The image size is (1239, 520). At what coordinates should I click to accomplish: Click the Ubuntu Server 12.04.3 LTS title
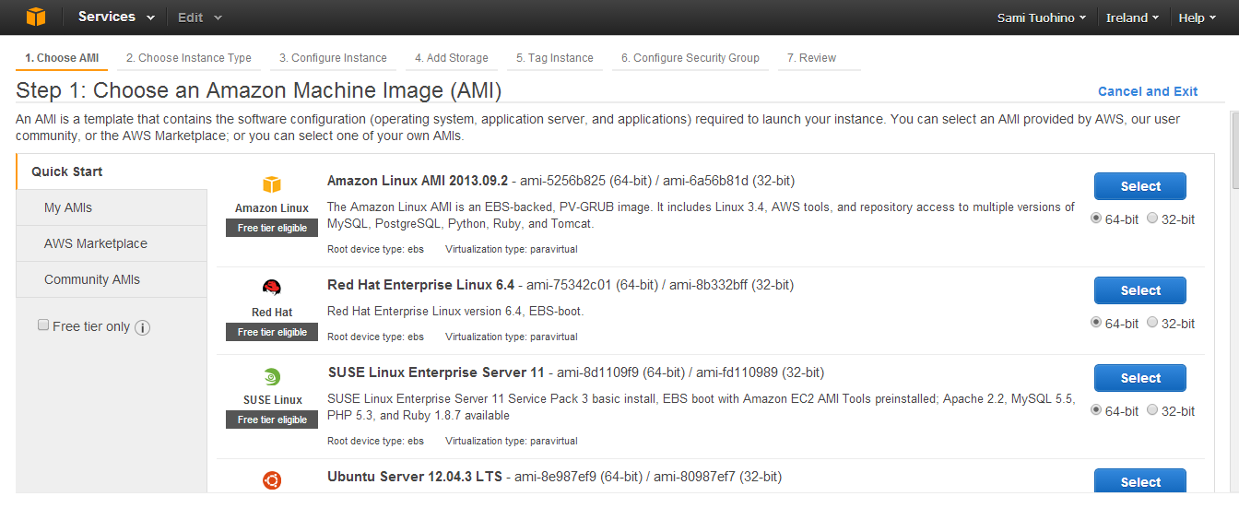point(415,477)
